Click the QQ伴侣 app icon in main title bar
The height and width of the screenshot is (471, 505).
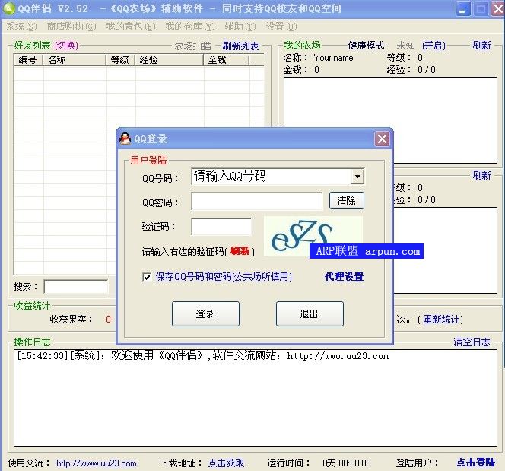pyautogui.click(x=9, y=8)
